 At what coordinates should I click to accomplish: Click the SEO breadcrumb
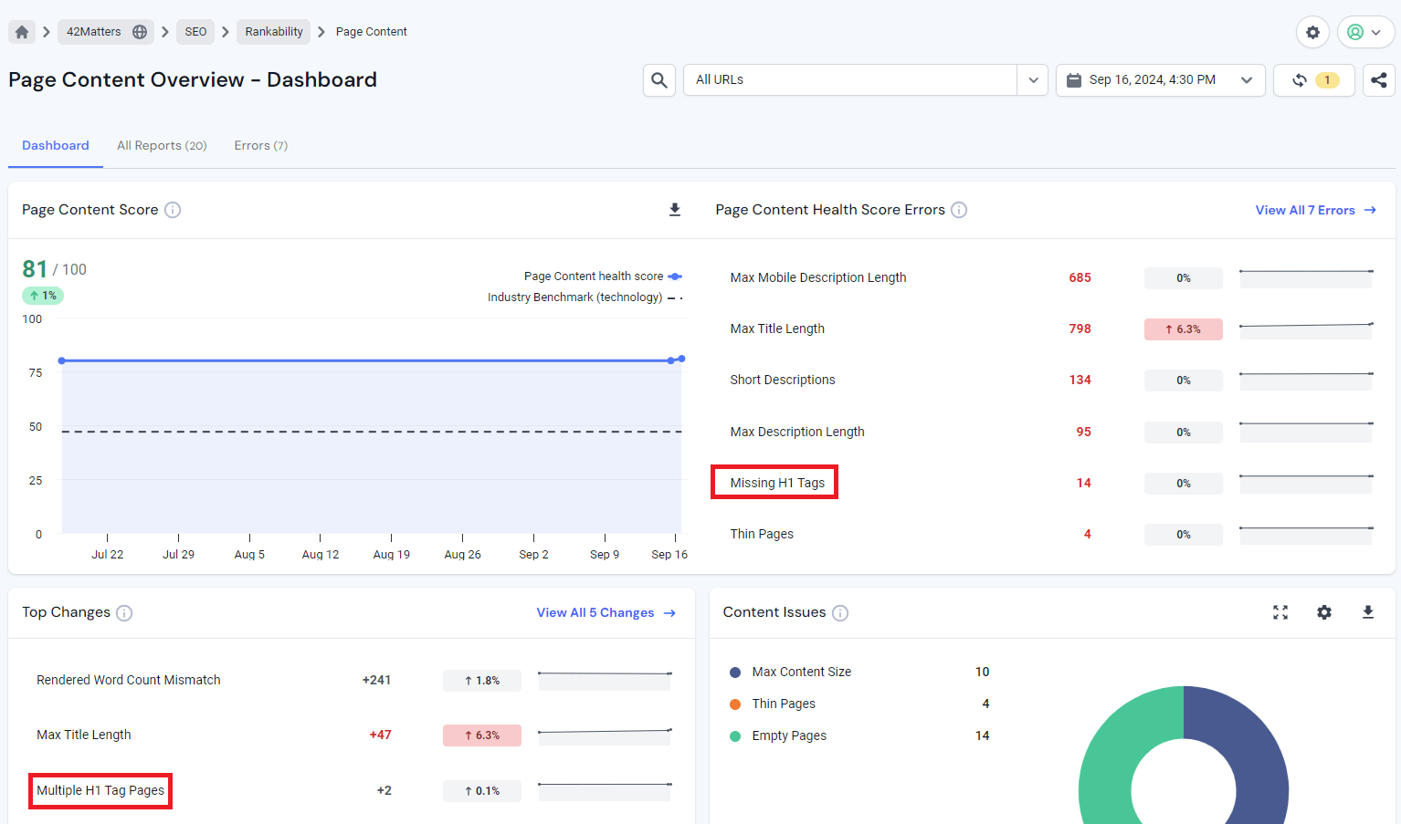tap(195, 32)
